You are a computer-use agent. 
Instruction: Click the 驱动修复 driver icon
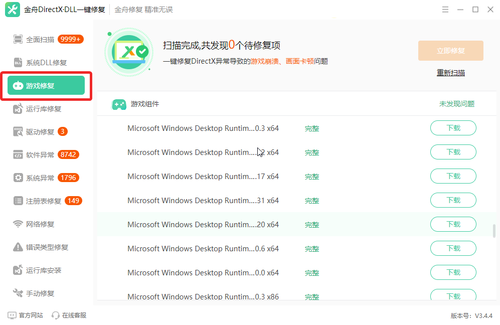(18, 132)
